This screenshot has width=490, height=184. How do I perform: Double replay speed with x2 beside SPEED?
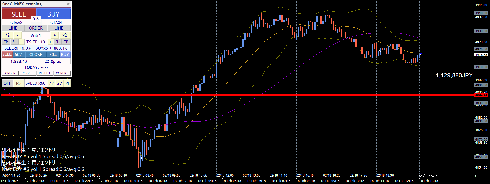[60, 83]
